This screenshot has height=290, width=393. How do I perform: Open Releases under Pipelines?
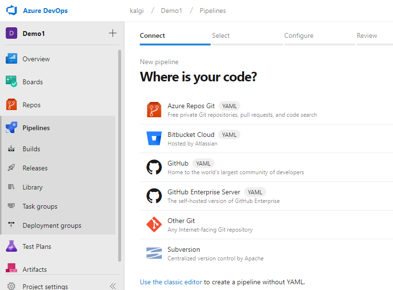[x=35, y=168]
